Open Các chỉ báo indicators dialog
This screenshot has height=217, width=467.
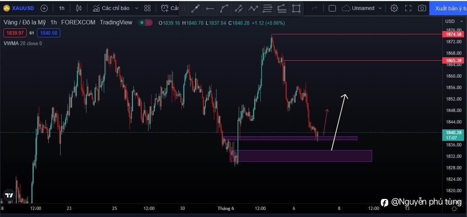pos(111,8)
